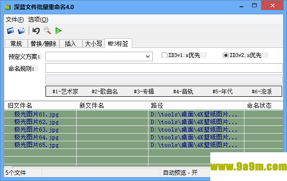Image resolution: width=287 pixels, height=181 pixels.
Task: Insert the #5-年代 tag
Action: [223, 91]
